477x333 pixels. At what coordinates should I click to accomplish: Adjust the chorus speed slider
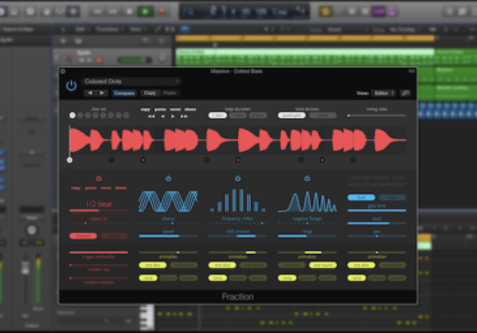168,236
